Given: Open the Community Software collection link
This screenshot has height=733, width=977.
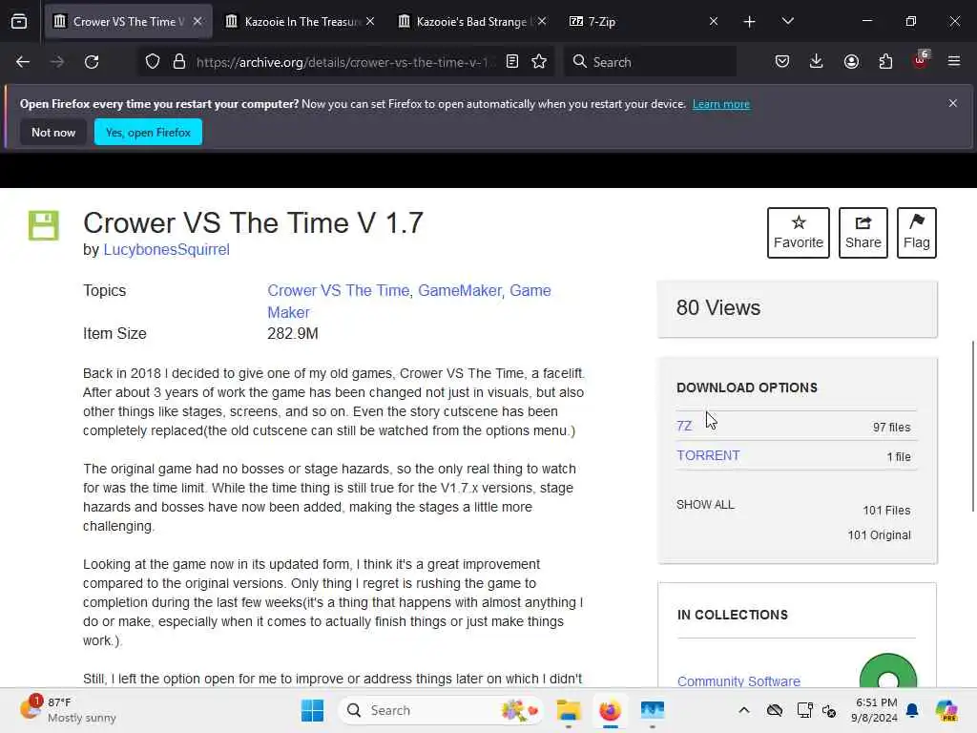Looking at the screenshot, I should [x=739, y=681].
